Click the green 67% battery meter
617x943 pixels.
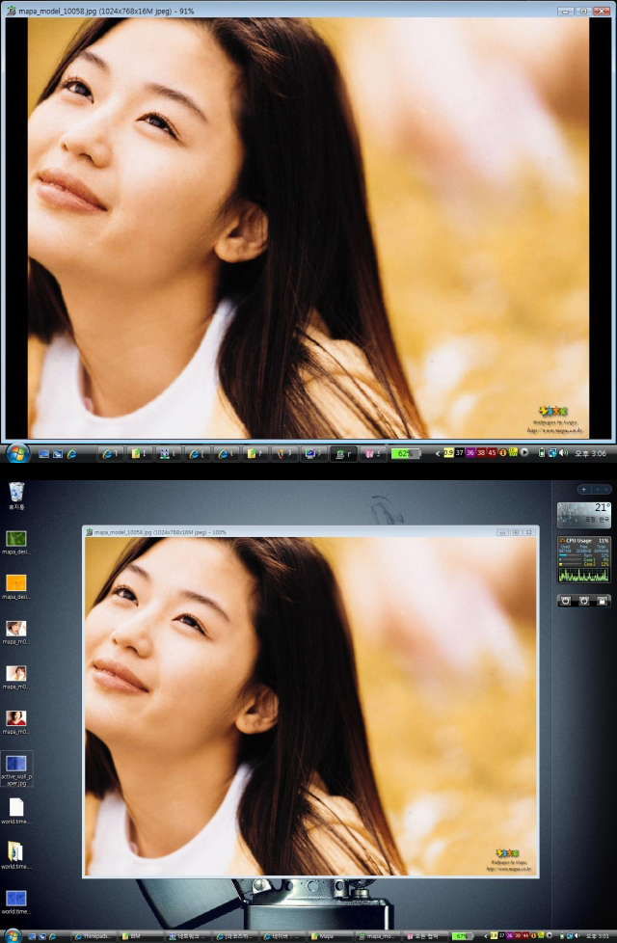pyautogui.click(x=462, y=936)
